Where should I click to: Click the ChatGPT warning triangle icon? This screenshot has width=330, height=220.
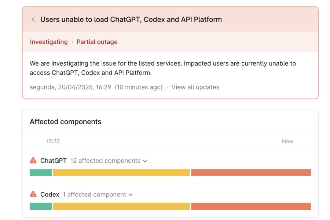pos(33,160)
